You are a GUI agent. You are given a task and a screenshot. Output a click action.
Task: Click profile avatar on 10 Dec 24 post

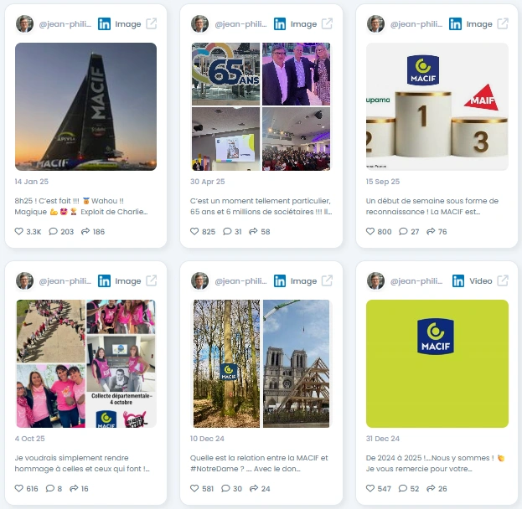[x=199, y=280]
